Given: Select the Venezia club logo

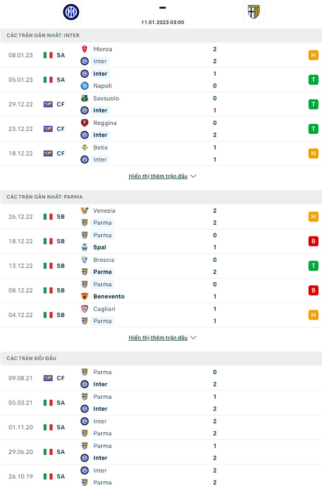Looking at the screenshot, I should pyautogui.click(x=84, y=211).
